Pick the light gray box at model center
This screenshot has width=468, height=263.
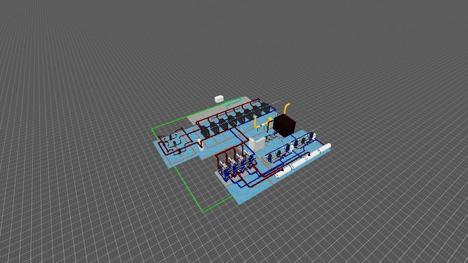pyautogui.click(x=255, y=143)
